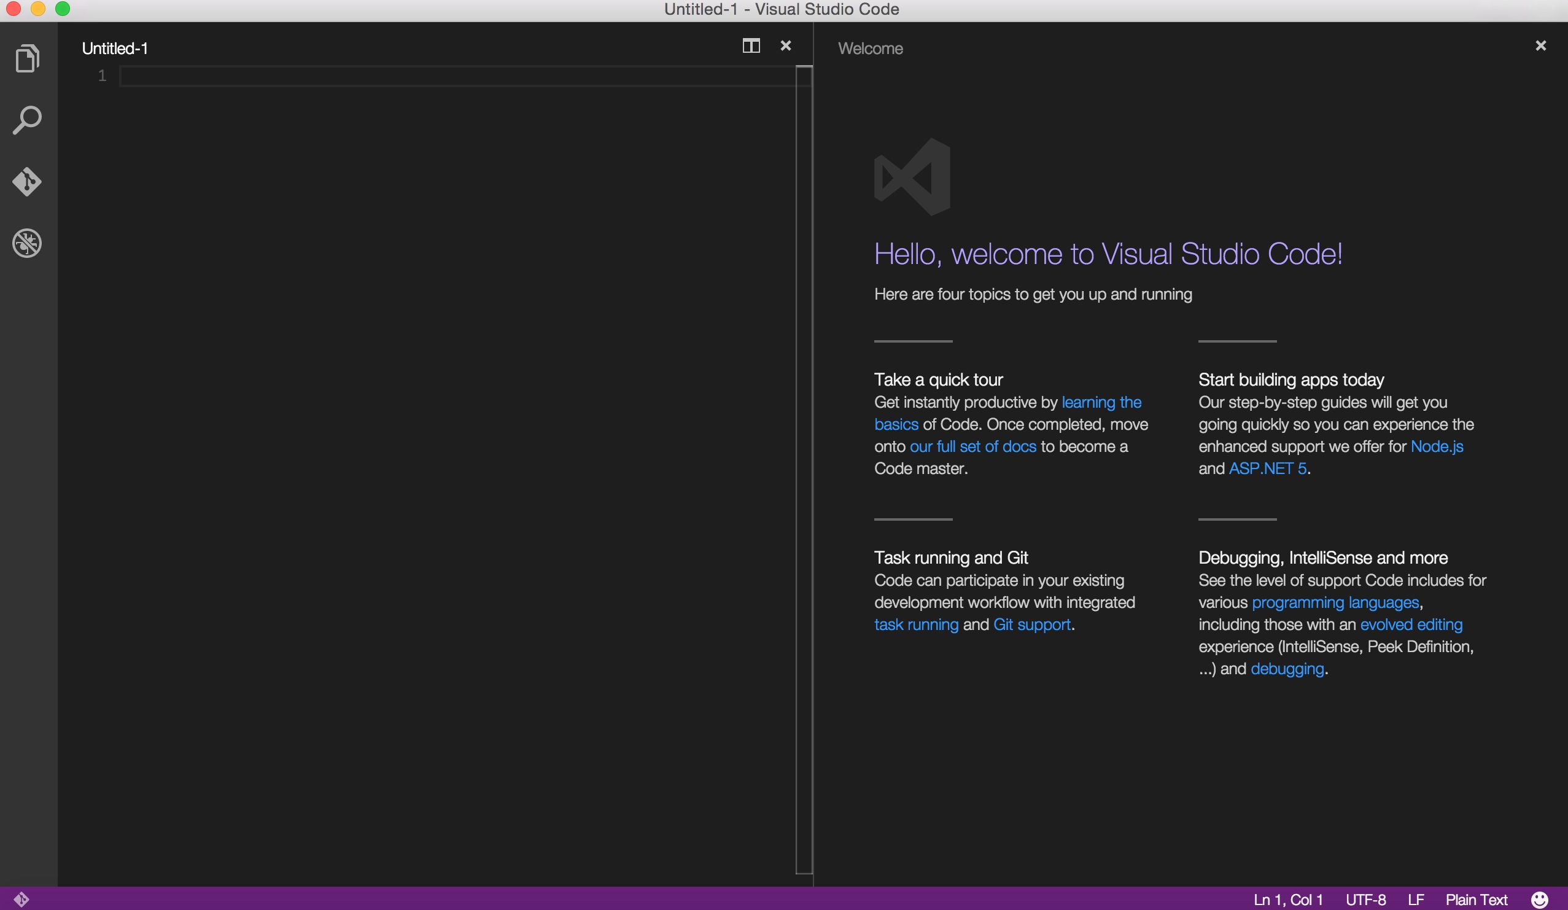Change the UTF-8 file encoding
Screen dimensions: 1568x910
(x=1365, y=900)
